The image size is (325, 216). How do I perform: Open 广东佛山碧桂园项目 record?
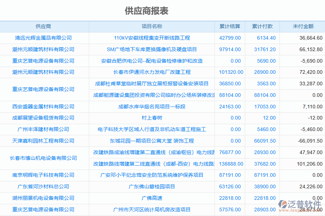(152, 186)
